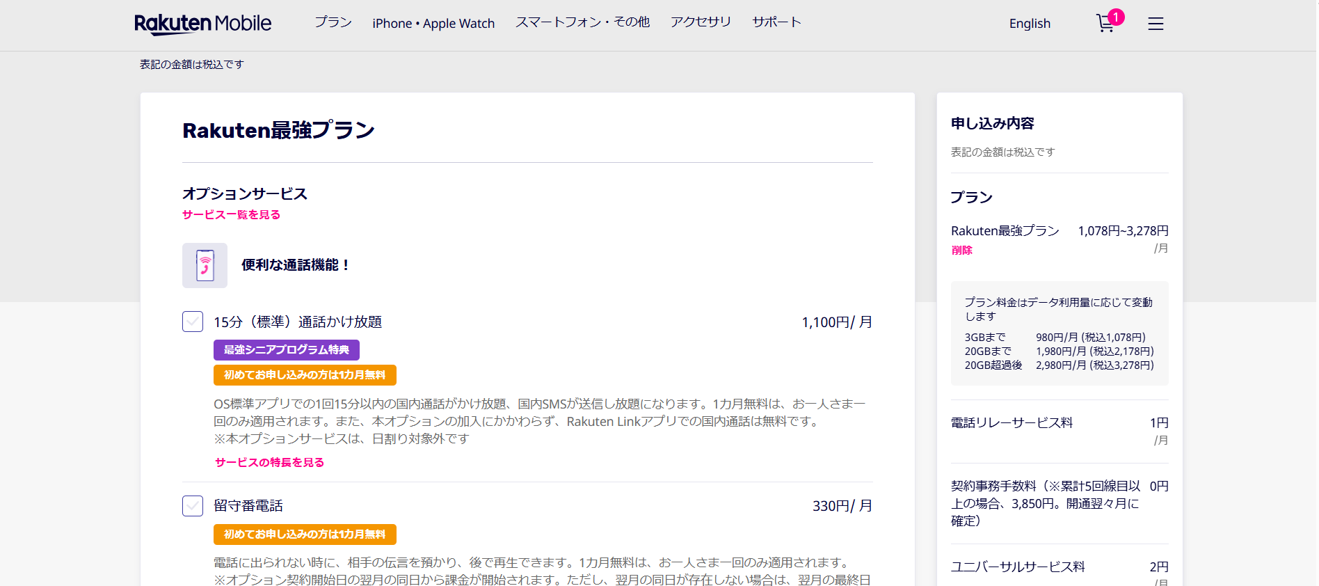Open the サポート navigation item
Image resolution: width=1319 pixels, height=586 pixels.
pyautogui.click(x=776, y=22)
